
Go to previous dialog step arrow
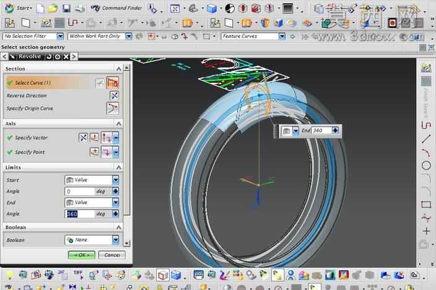[x=4, y=57]
